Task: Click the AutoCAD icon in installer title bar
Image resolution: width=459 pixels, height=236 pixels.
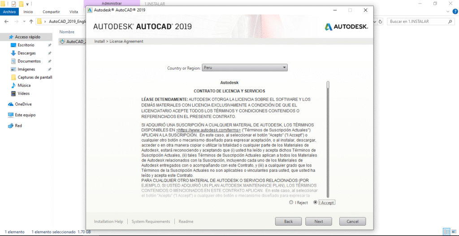Action: 90,10
